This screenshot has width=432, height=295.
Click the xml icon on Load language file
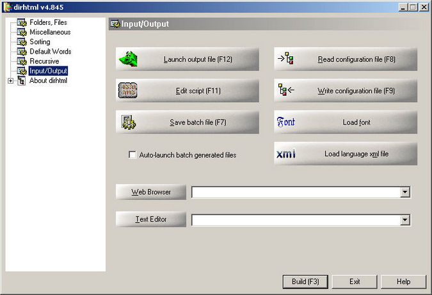(286, 154)
